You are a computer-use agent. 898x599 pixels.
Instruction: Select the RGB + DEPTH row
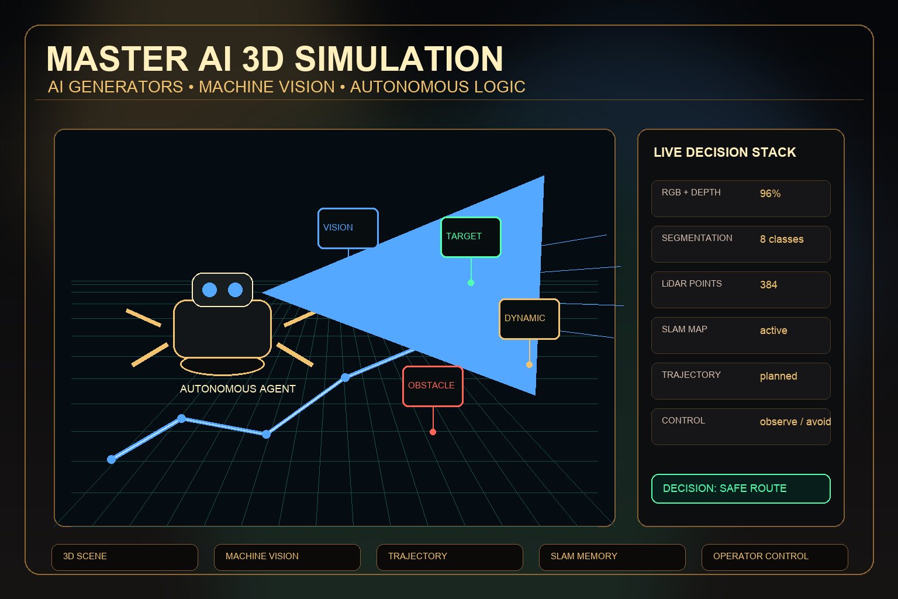click(x=741, y=198)
